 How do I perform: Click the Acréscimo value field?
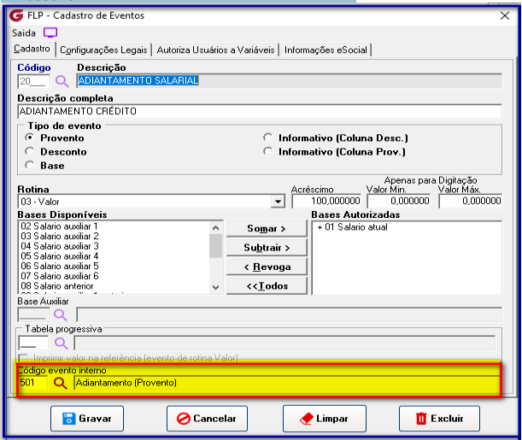326,201
